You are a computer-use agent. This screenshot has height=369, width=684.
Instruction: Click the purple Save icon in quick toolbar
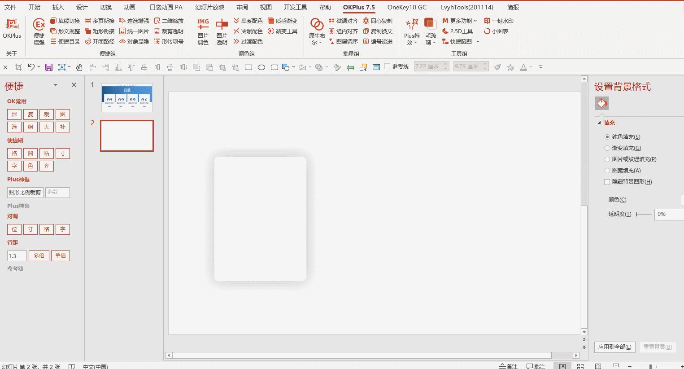click(49, 67)
